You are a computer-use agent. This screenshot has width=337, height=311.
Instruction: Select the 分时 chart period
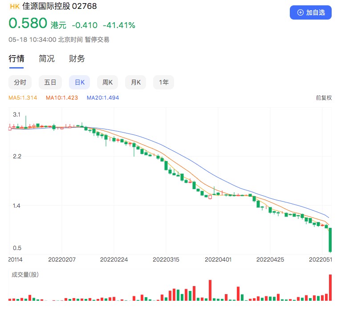pos(20,82)
